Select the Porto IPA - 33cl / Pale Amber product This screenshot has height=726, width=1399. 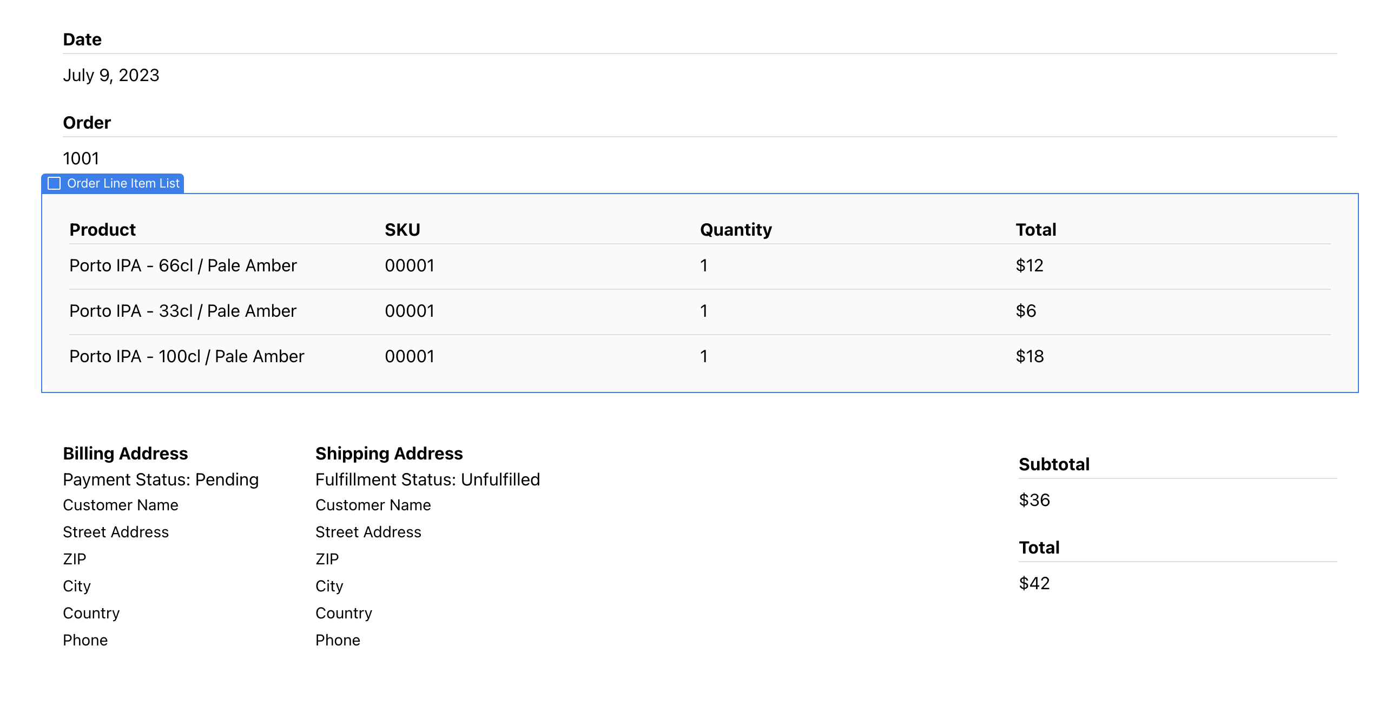pyautogui.click(x=183, y=311)
